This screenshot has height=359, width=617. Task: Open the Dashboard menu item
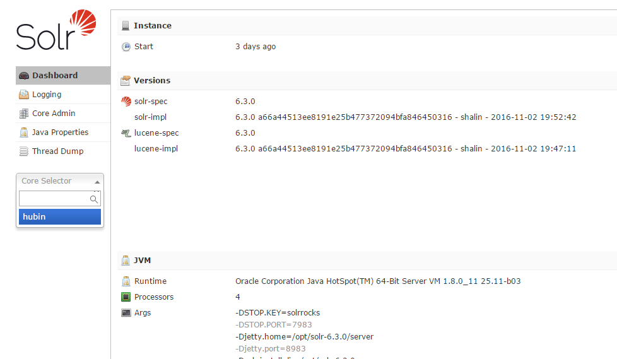[55, 76]
